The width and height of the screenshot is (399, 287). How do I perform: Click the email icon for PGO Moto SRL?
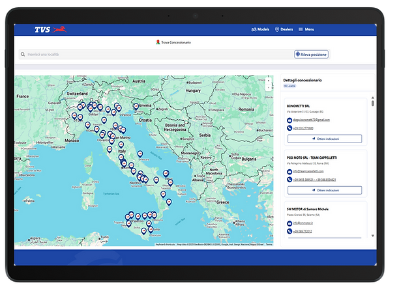pyautogui.click(x=289, y=172)
